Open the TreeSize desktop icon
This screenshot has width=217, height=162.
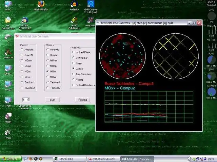point(8,52)
